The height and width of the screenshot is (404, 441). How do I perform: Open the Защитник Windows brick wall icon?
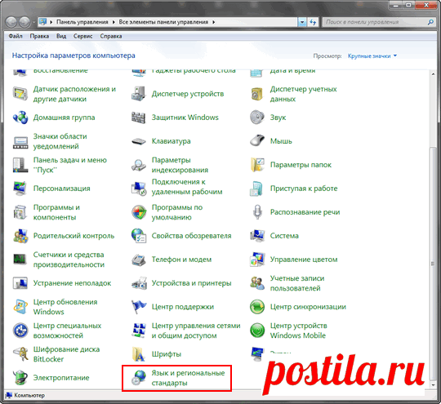[x=139, y=118]
